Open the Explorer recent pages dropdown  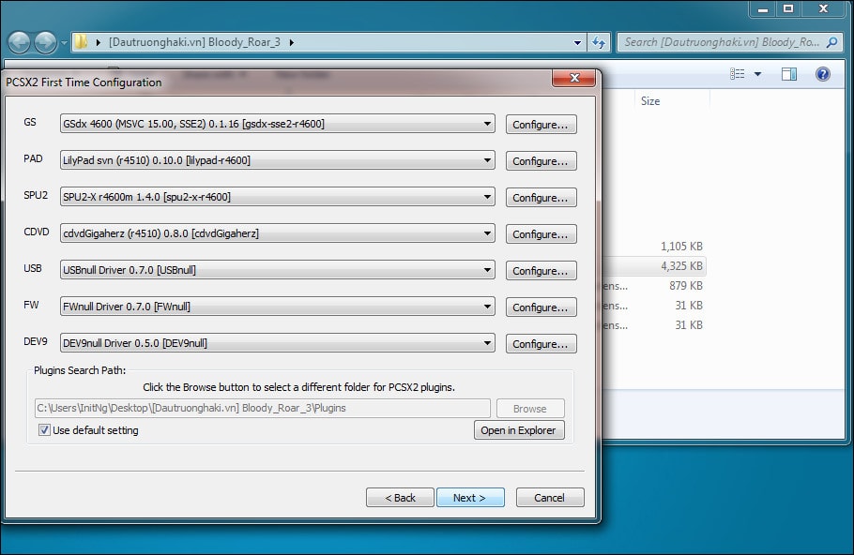64,42
